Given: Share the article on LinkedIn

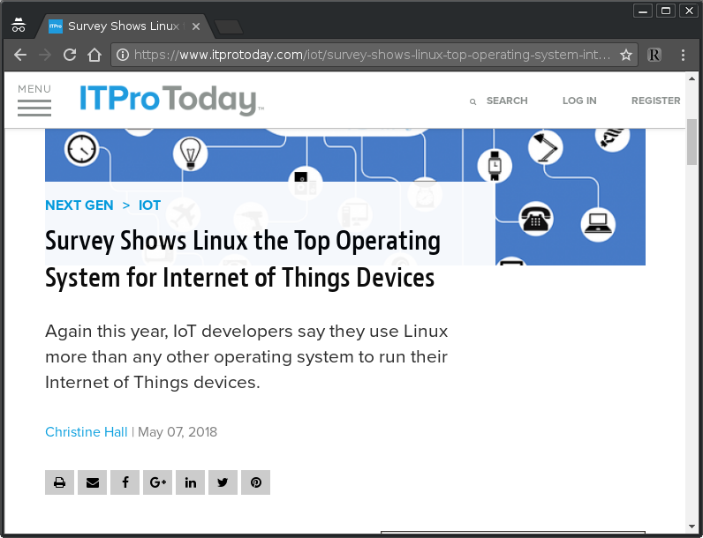Looking at the screenshot, I should (191, 482).
